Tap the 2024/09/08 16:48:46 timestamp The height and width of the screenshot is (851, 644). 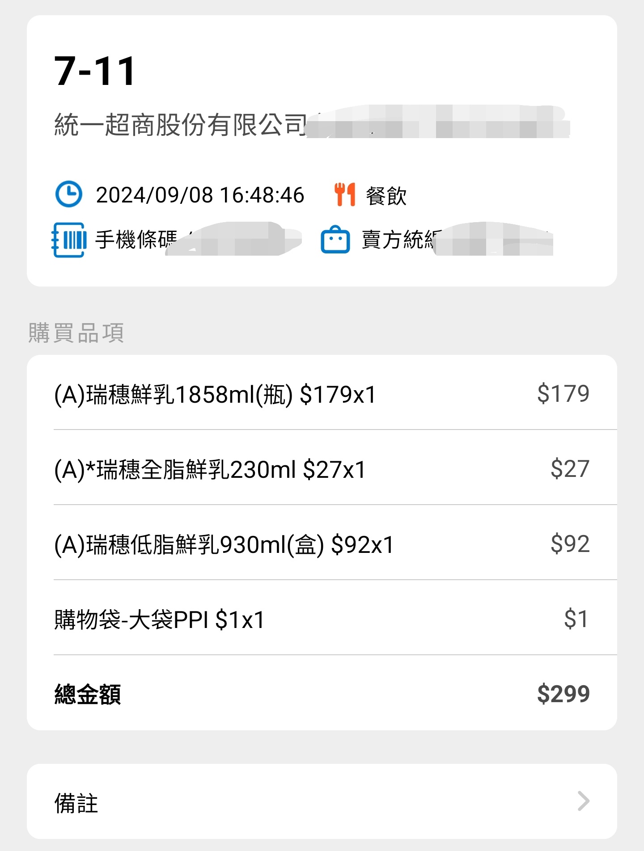tap(200, 195)
